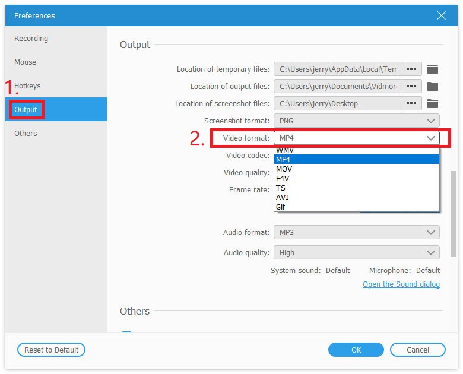Image resolution: width=463 pixels, height=374 pixels.
Task: Browse for output files location (three dots)
Action: point(411,86)
